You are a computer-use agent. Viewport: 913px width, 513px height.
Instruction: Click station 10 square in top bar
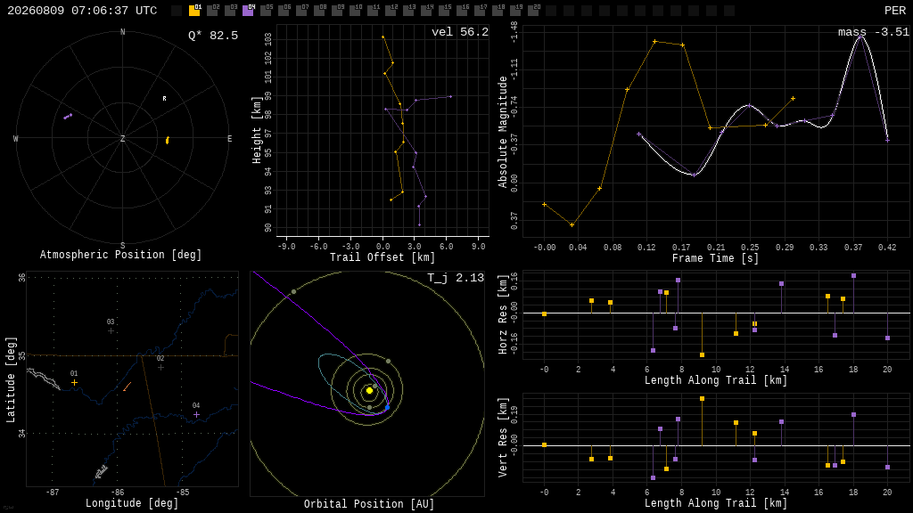[x=355, y=11]
